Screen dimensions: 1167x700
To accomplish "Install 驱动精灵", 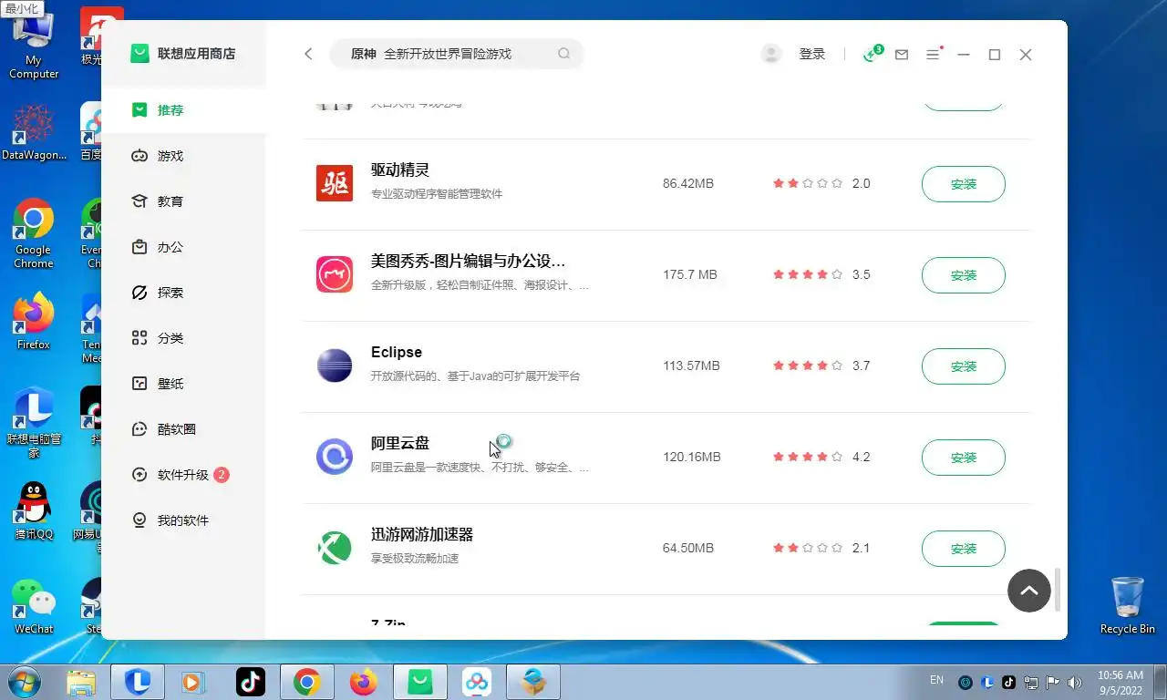I will [x=964, y=184].
